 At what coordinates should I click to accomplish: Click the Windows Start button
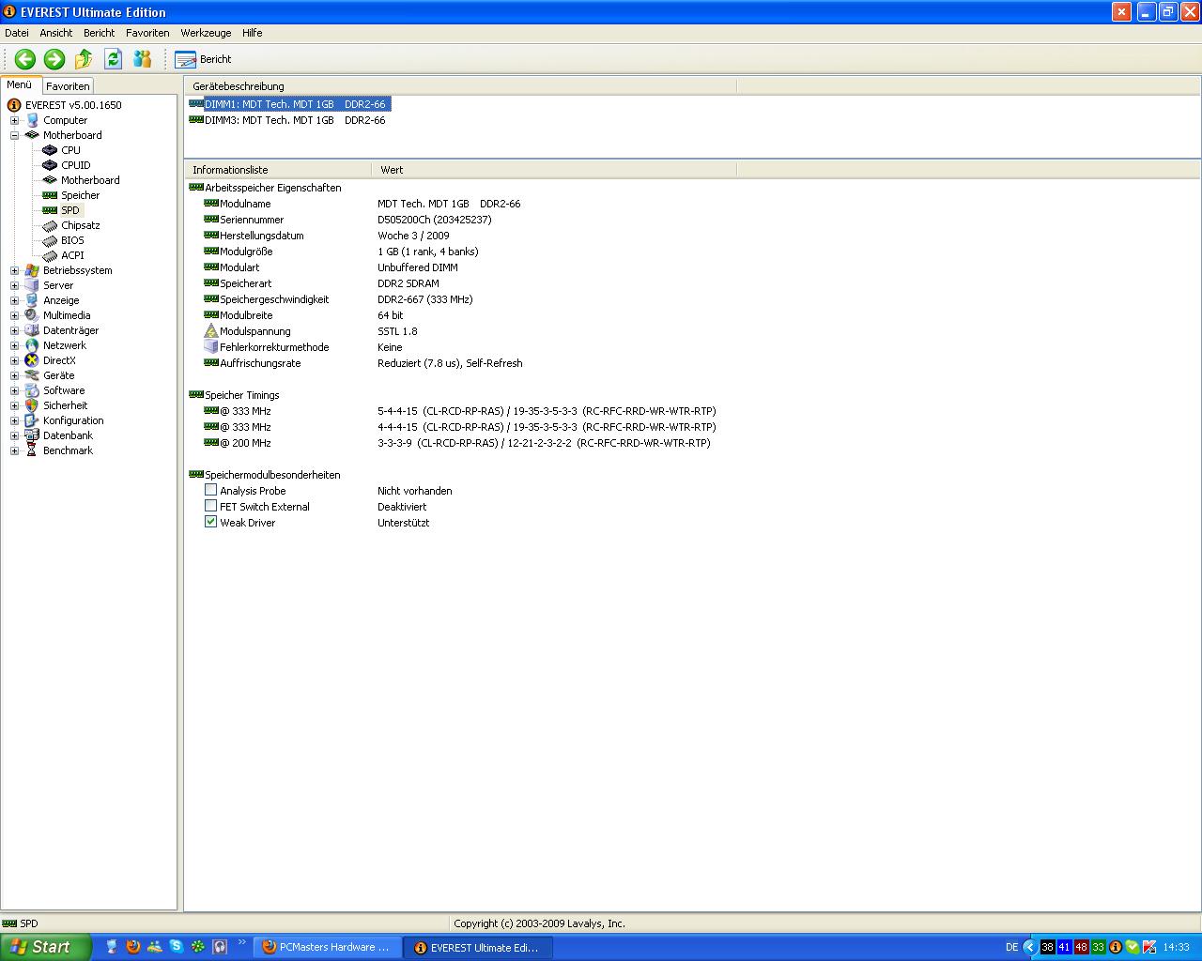(x=45, y=947)
